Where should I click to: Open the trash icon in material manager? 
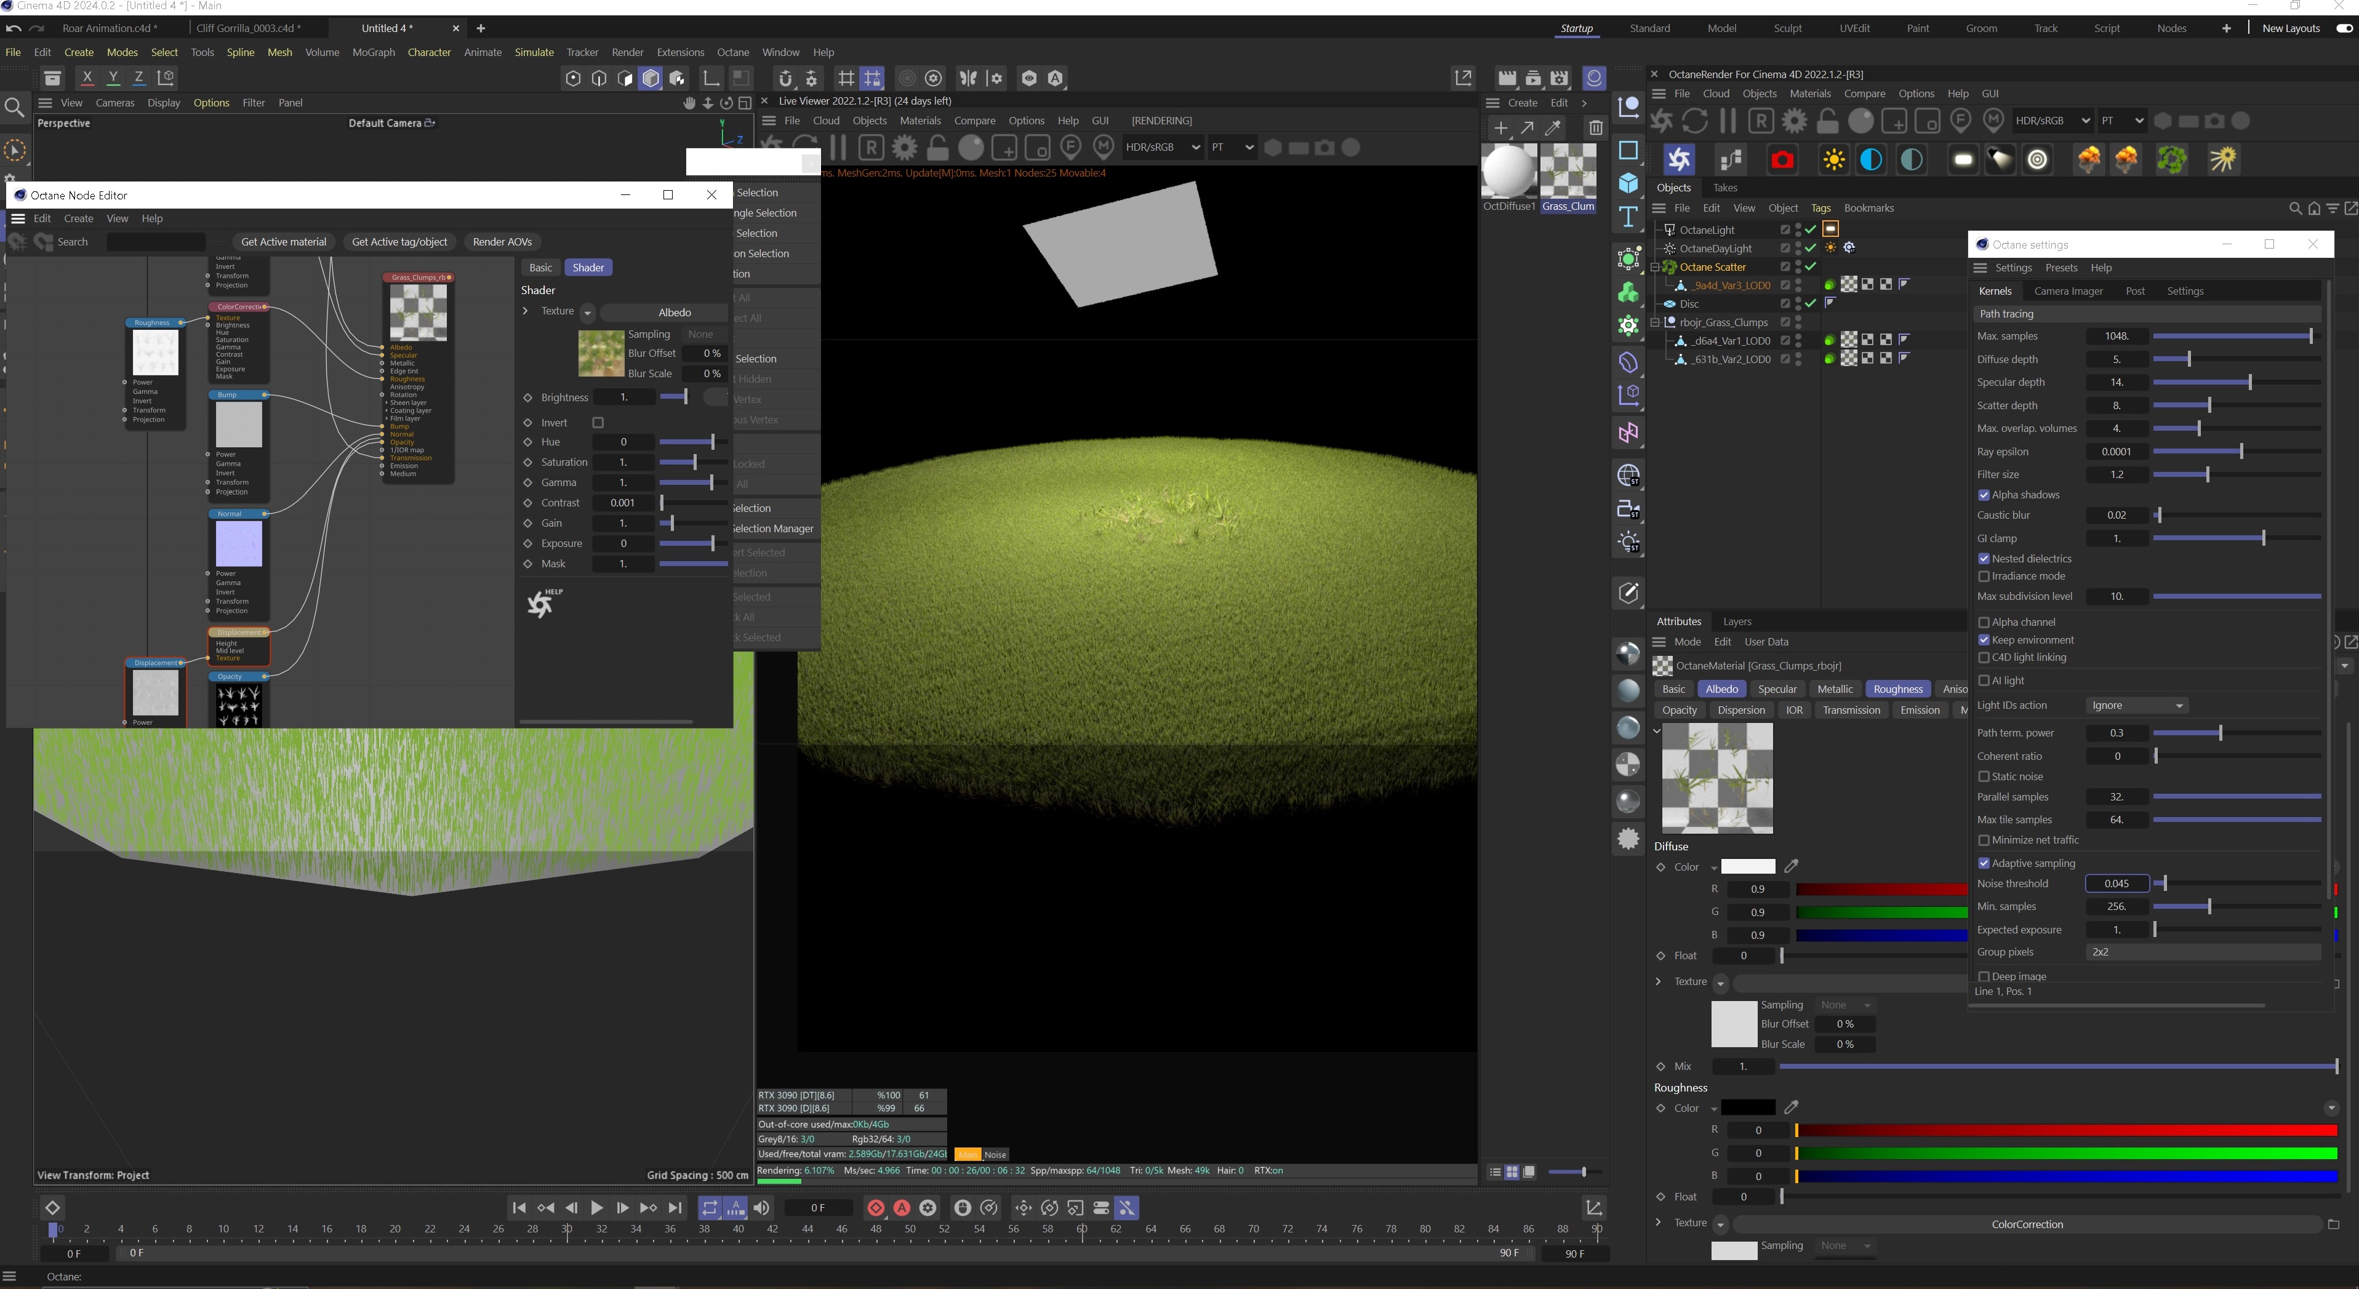1595,128
